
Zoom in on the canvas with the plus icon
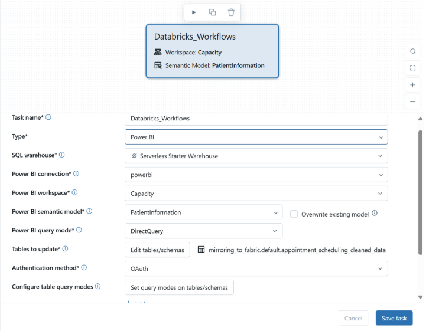(x=412, y=85)
